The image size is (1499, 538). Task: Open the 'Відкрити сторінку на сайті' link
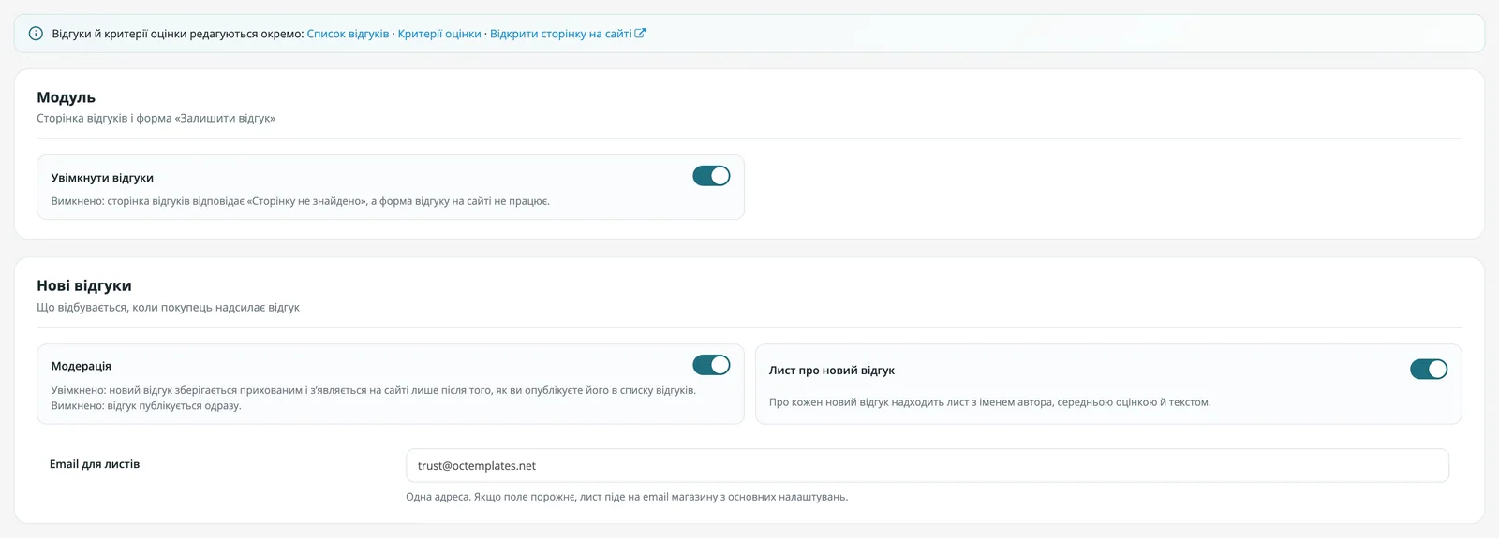(560, 34)
